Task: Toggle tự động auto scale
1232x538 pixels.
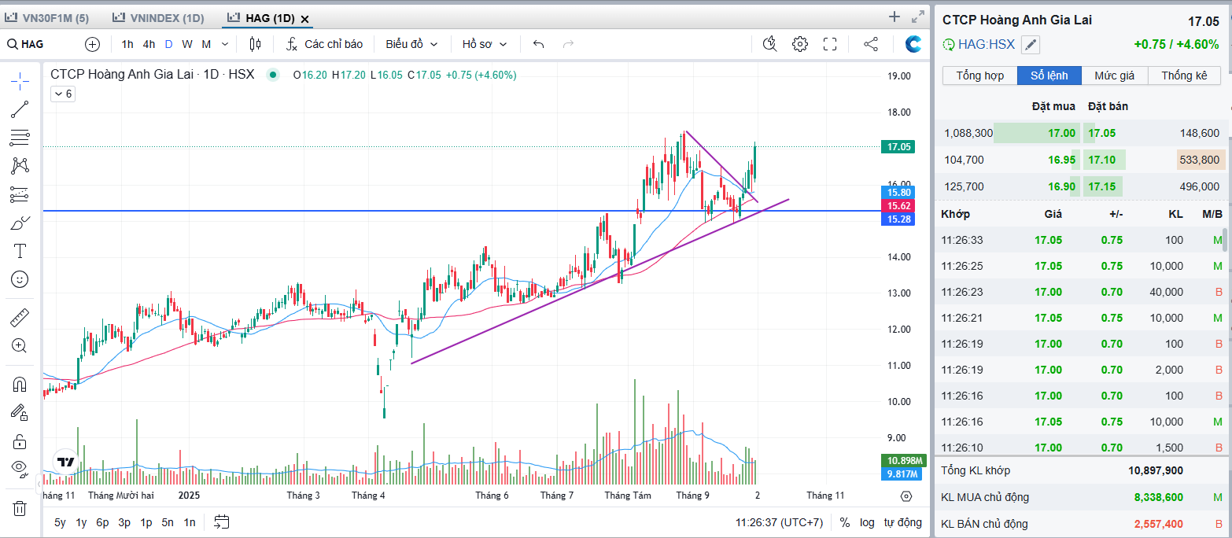Action: click(x=902, y=522)
